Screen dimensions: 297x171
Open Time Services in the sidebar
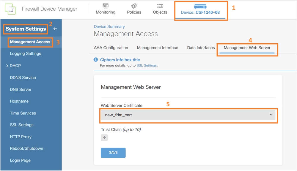[23, 113]
